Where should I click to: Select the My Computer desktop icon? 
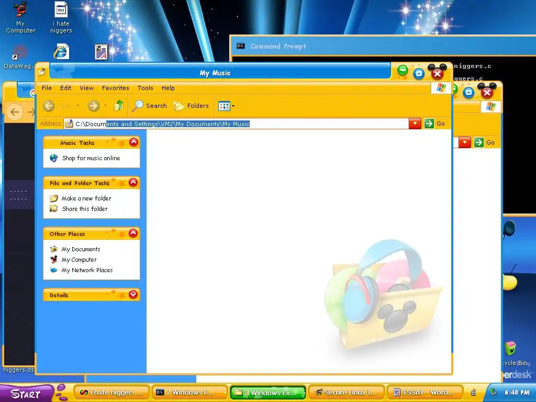tap(20, 17)
